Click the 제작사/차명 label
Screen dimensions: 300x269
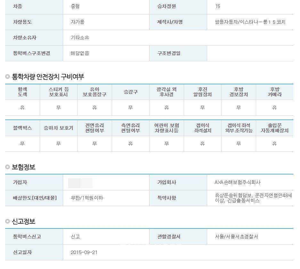click(x=170, y=22)
